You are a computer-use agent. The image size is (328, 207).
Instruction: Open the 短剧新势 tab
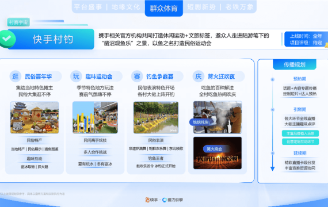201,7
